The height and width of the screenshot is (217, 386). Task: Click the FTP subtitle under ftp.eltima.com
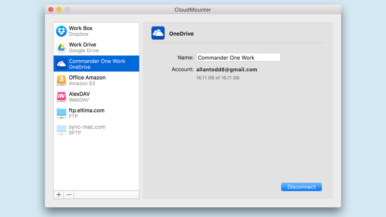73,116
